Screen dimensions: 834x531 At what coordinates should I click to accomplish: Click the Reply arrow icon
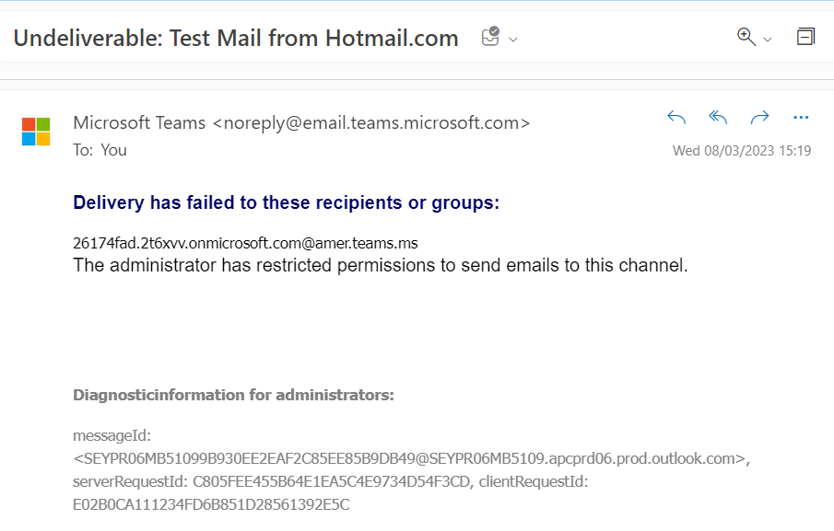676,118
